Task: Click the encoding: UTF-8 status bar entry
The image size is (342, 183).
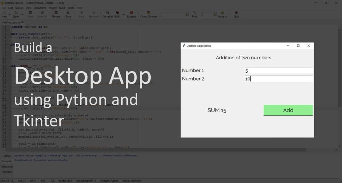Action: (x=86, y=181)
